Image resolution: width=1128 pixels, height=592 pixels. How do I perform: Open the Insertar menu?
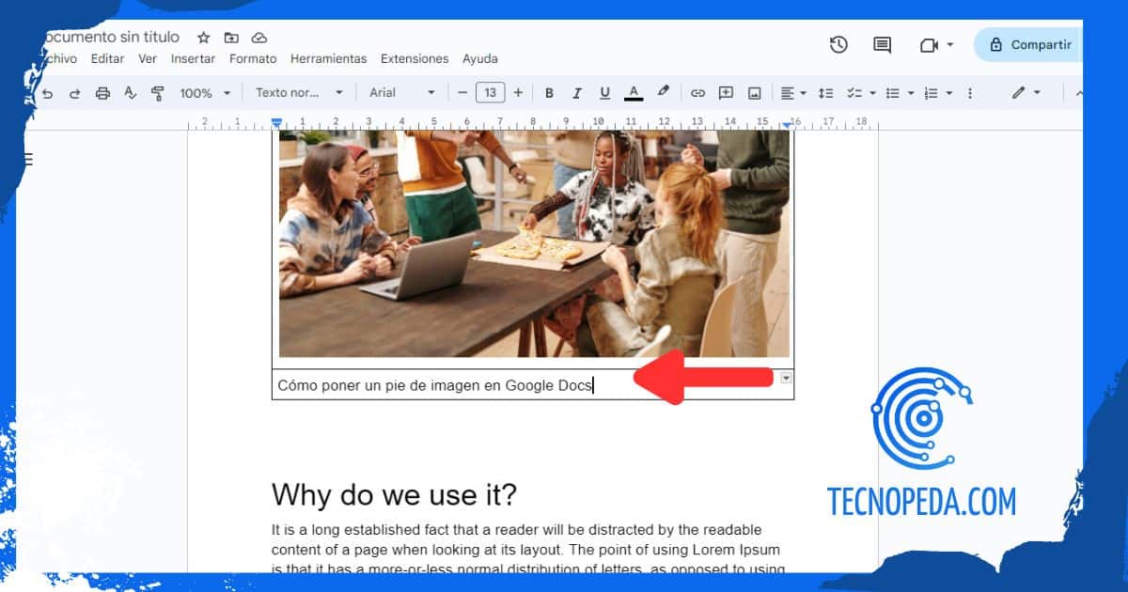tap(193, 58)
